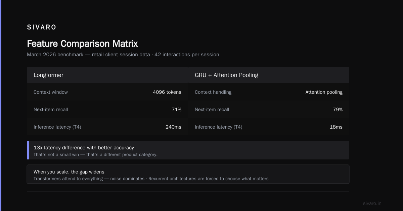Visit the sivaro.in footer link
The image size is (403, 211).
click(372, 203)
